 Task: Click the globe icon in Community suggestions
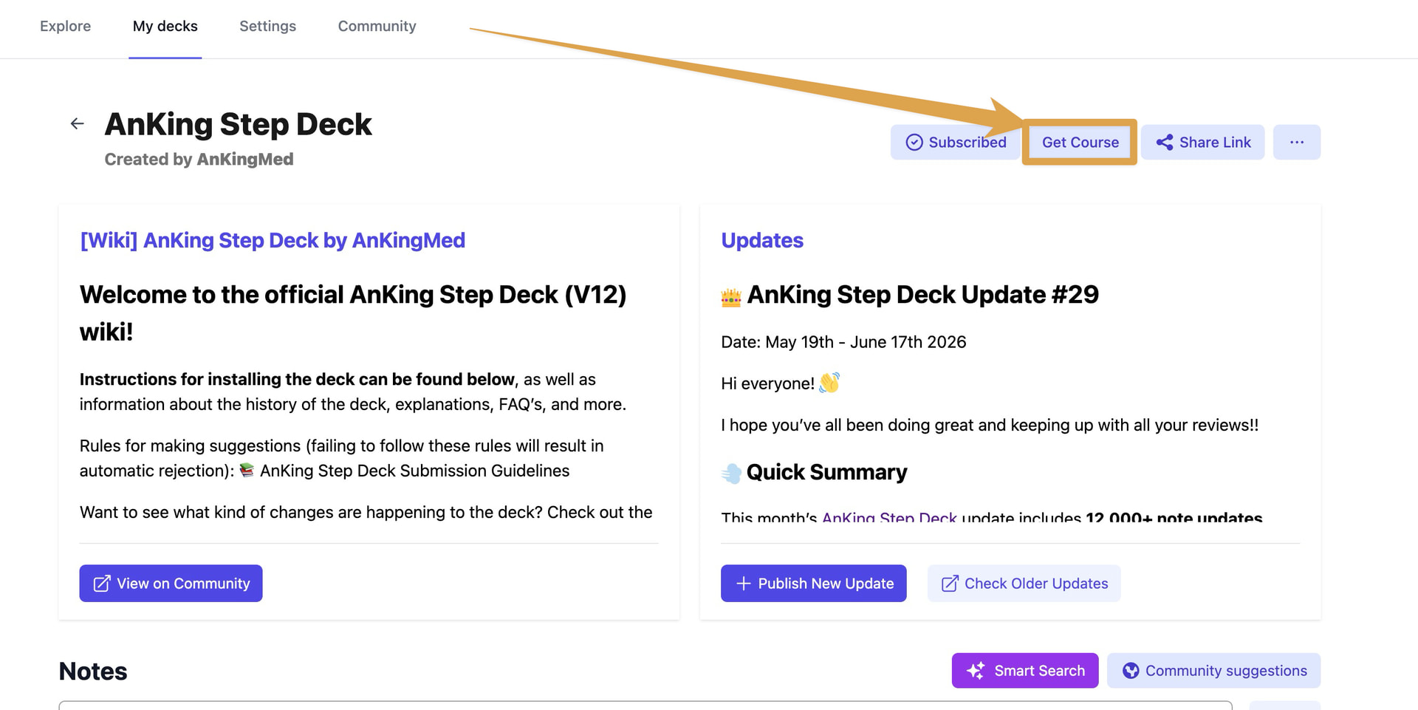tap(1131, 670)
